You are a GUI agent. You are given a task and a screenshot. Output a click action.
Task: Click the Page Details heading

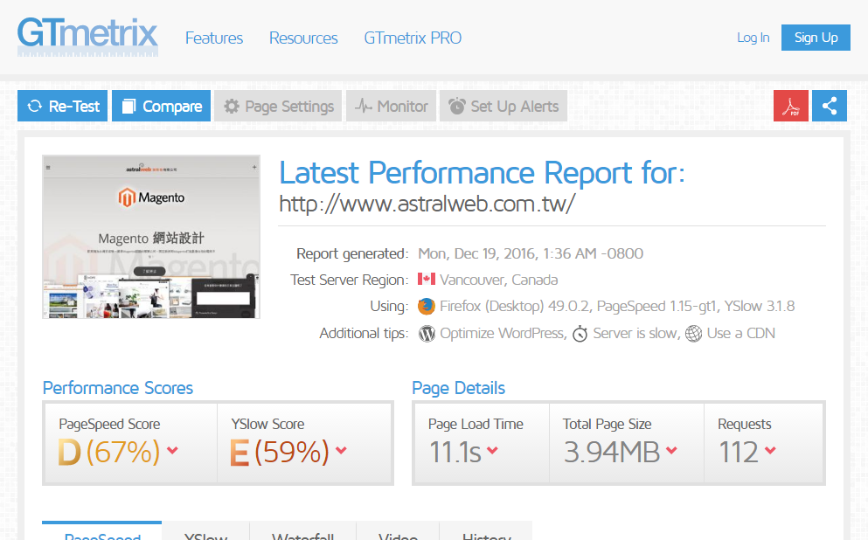pos(458,388)
